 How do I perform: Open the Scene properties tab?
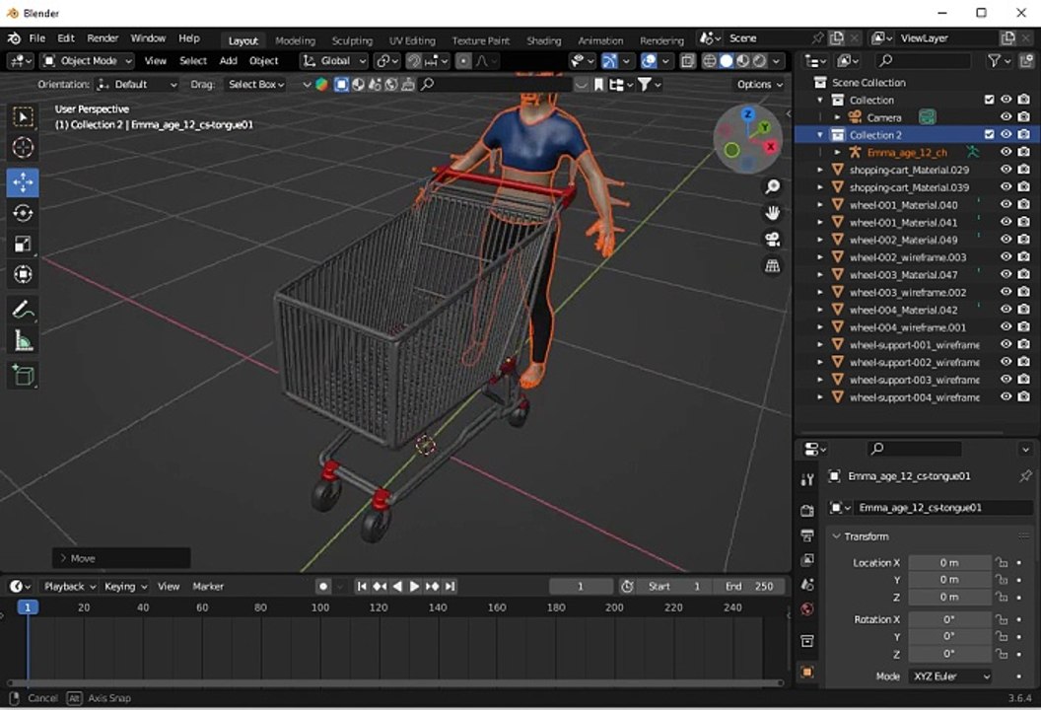pyautogui.click(x=807, y=585)
